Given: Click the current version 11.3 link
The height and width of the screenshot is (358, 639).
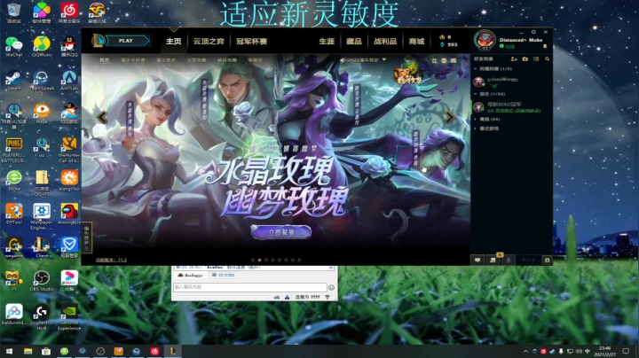Looking at the screenshot, I should [x=111, y=260].
